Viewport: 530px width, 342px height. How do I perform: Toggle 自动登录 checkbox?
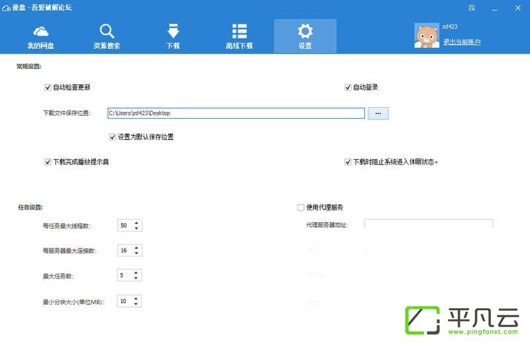tap(348, 87)
